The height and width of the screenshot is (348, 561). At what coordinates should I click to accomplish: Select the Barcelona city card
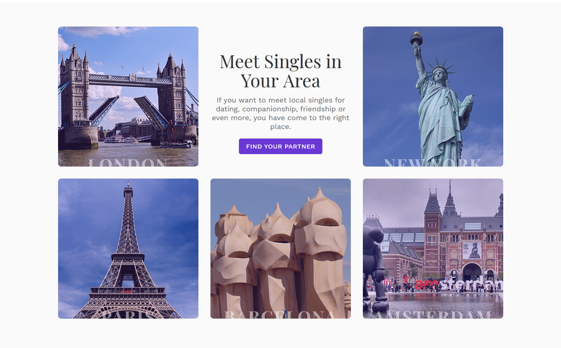[x=280, y=249]
